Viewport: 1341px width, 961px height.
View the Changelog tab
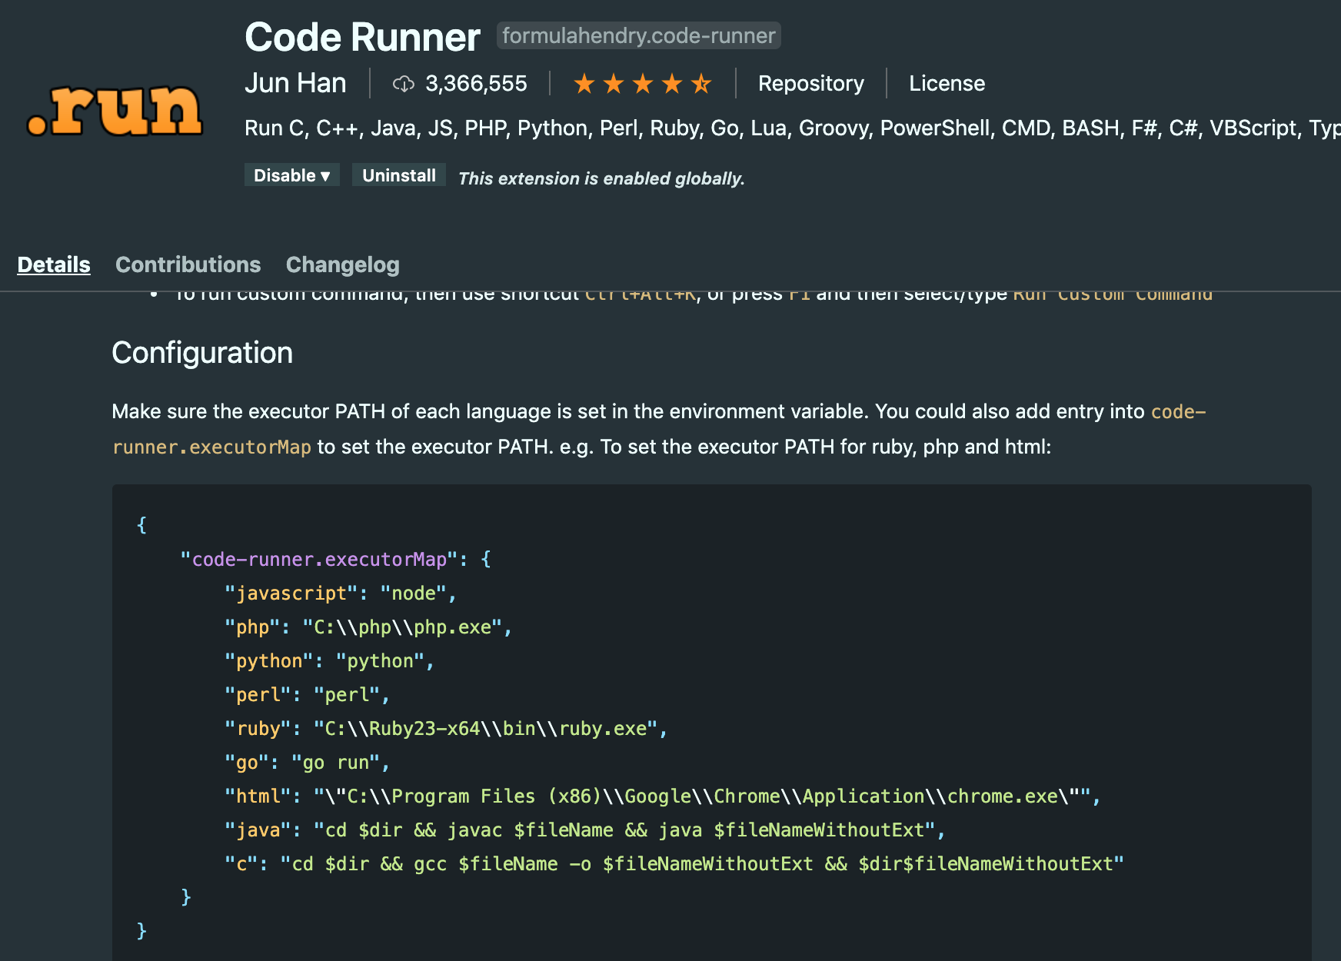pyautogui.click(x=342, y=264)
